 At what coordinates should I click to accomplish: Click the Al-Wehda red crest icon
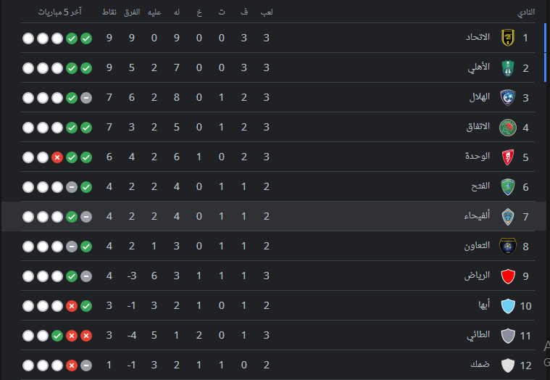[507, 157]
